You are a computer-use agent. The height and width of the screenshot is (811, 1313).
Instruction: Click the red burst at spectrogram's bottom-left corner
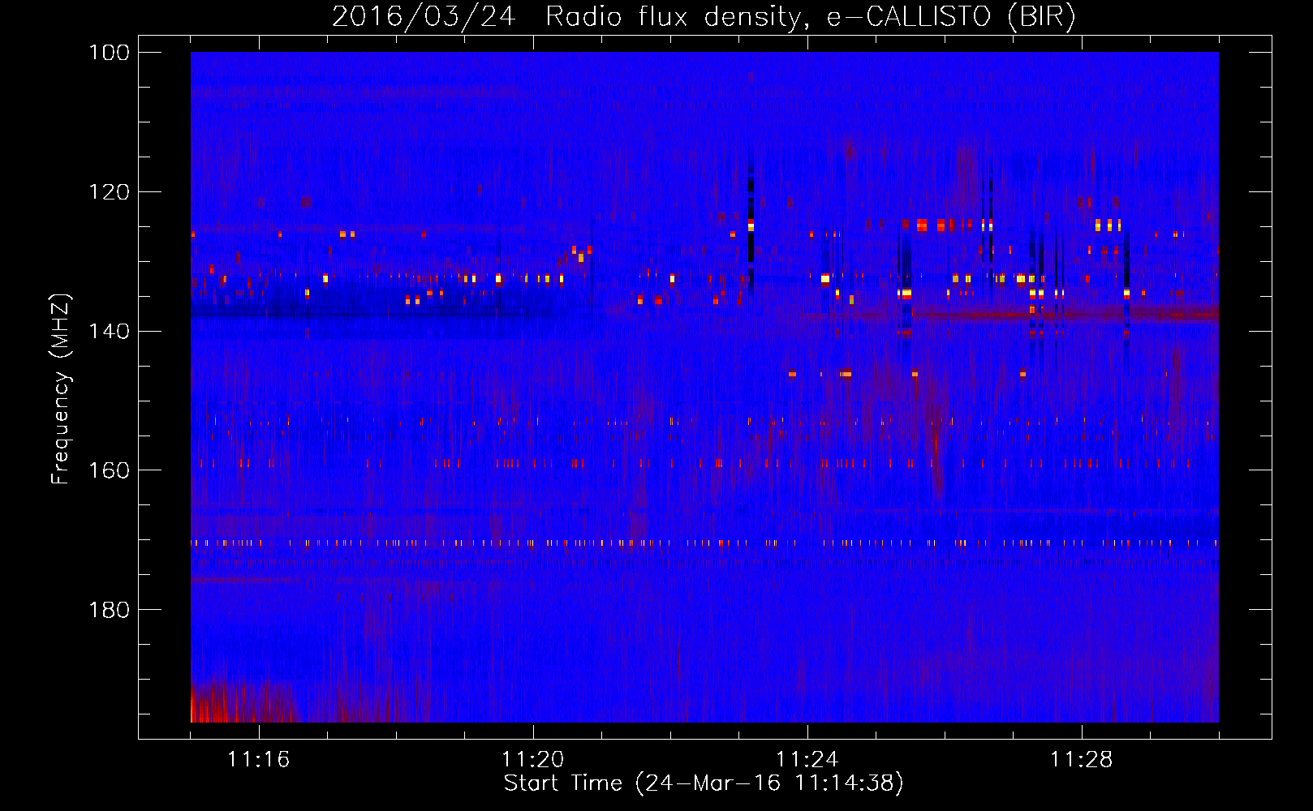[242, 704]
